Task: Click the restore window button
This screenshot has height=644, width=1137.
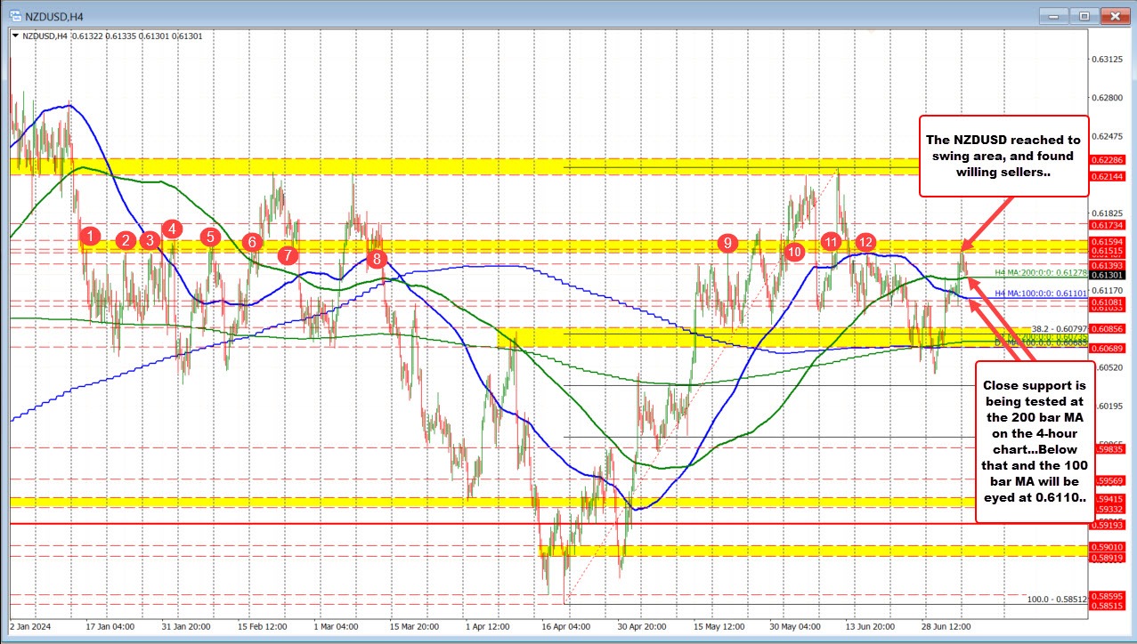Action: click(1084, 15)
